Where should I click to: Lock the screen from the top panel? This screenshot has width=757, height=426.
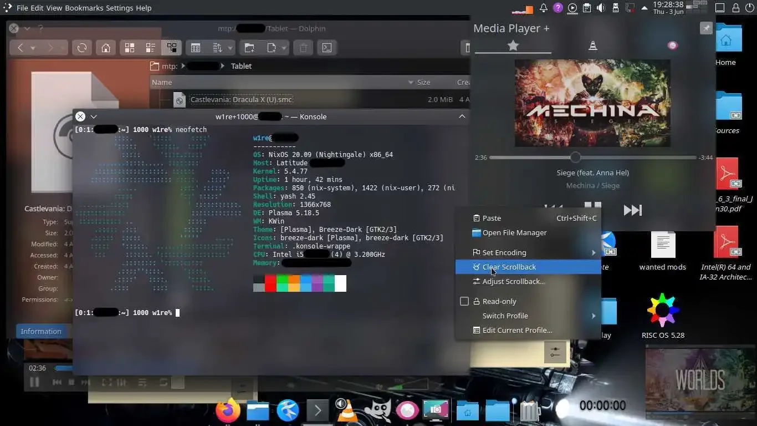click(x=735, y=8)
